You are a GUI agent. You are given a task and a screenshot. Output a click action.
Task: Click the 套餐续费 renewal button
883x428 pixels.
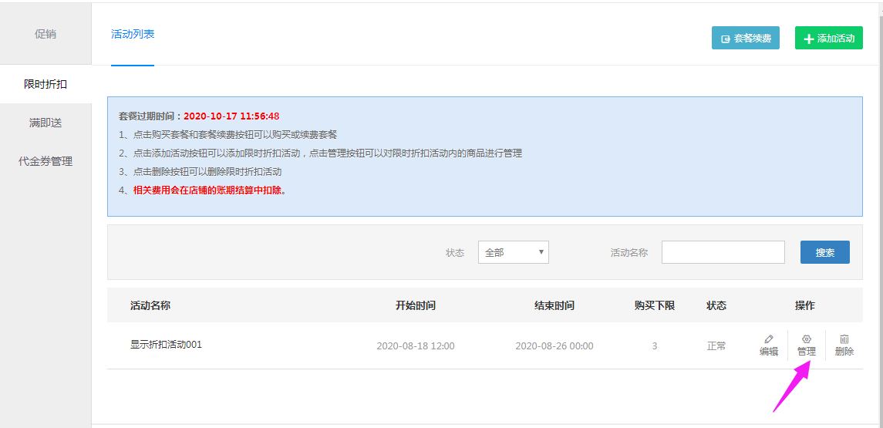tap(745, 39)
